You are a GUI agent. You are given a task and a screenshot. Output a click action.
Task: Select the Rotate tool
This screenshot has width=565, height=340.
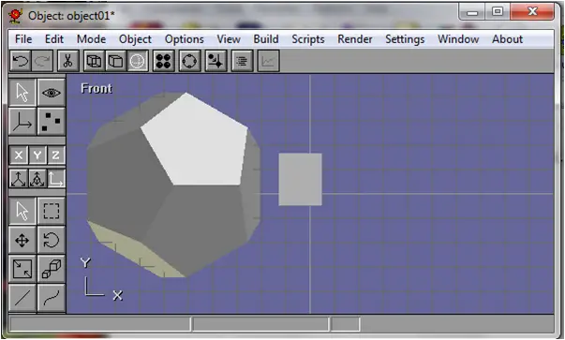[x=52, y=240]
